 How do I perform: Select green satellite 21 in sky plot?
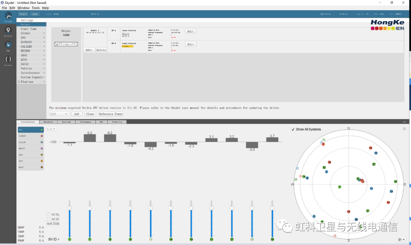coord(368,211)
